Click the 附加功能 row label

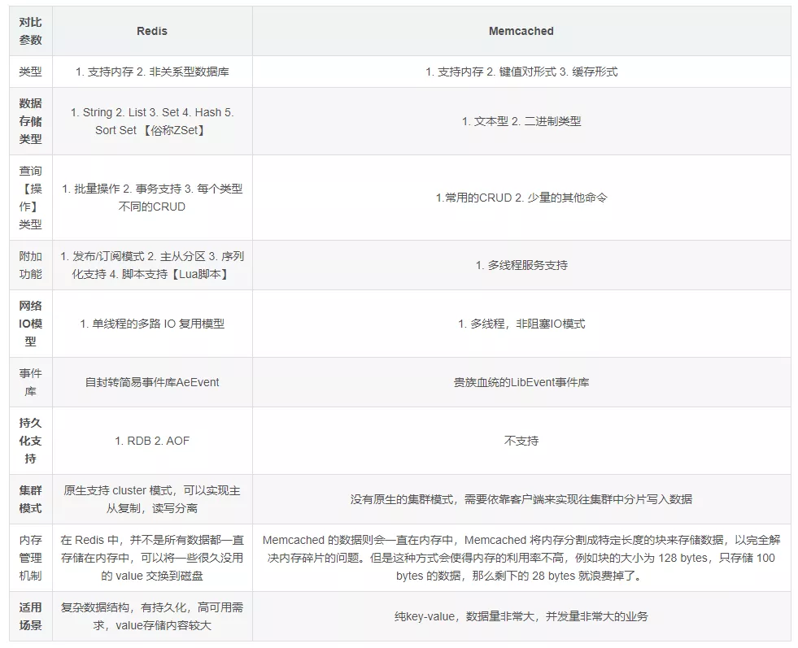(x=31, y=265)
